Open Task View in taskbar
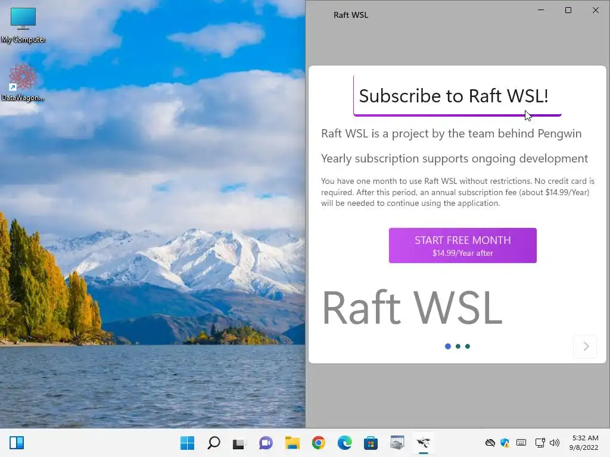This screenshot has width=610, height=457. coord(239,443)
